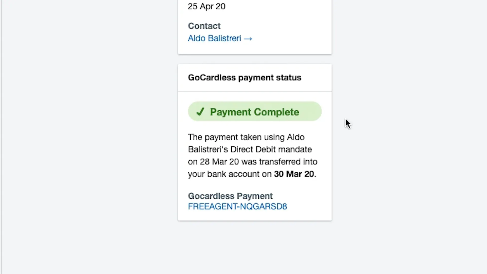Select the 25 Apr 20 date text

tap(206, 6)
